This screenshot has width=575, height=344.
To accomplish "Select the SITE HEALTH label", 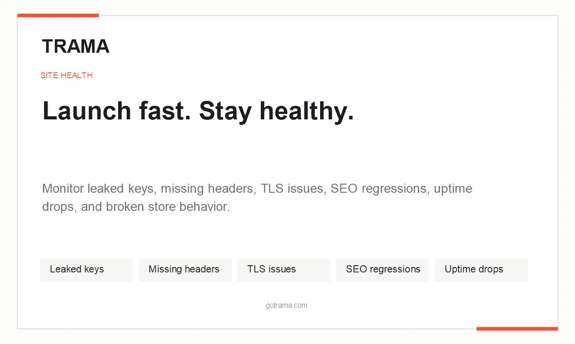I will [66, 75].
